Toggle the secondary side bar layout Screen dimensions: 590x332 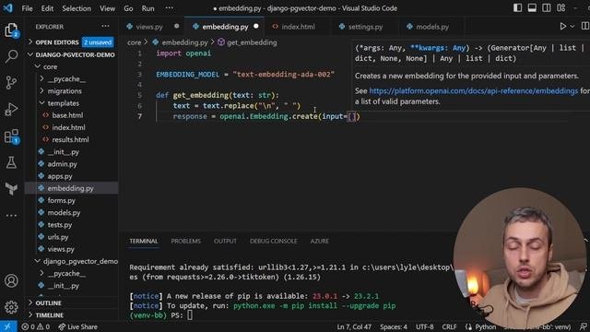[x=546, y=8]
